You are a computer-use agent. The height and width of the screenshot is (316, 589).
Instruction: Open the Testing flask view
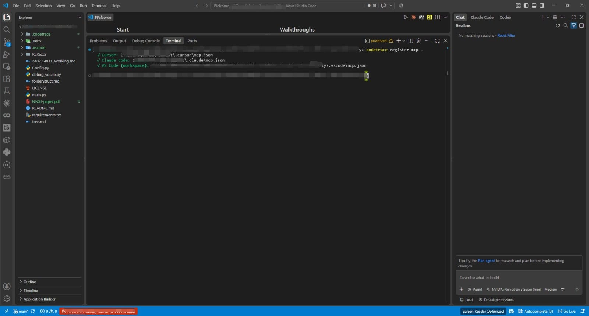pyautogui.click(x=7, y=91)
